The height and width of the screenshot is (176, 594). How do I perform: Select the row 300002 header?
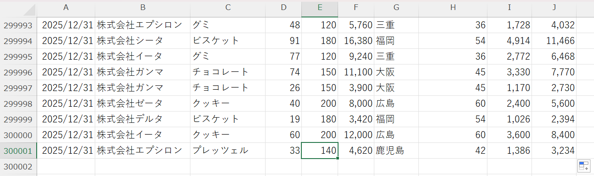(18, 166)
